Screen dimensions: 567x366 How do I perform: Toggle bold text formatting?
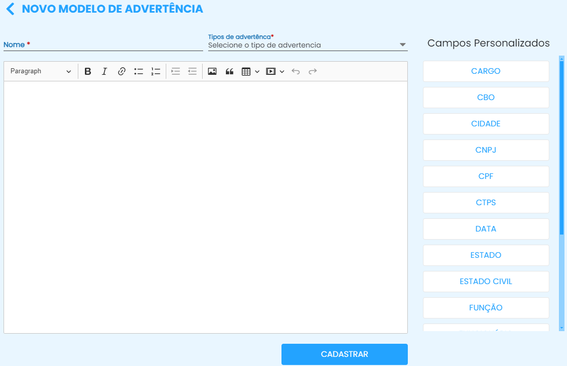(87, 71)
